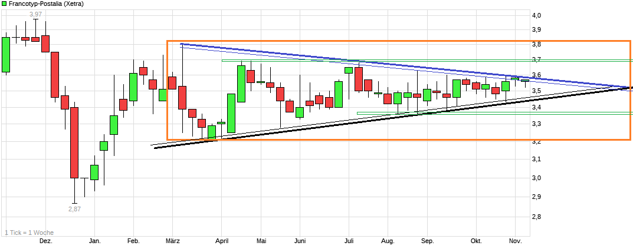Image resolution: width=633 pixels, height=249 pixels.
Task: Click the green legend square beside Francotyp-Postalia
Action: (x=4, y=4)
